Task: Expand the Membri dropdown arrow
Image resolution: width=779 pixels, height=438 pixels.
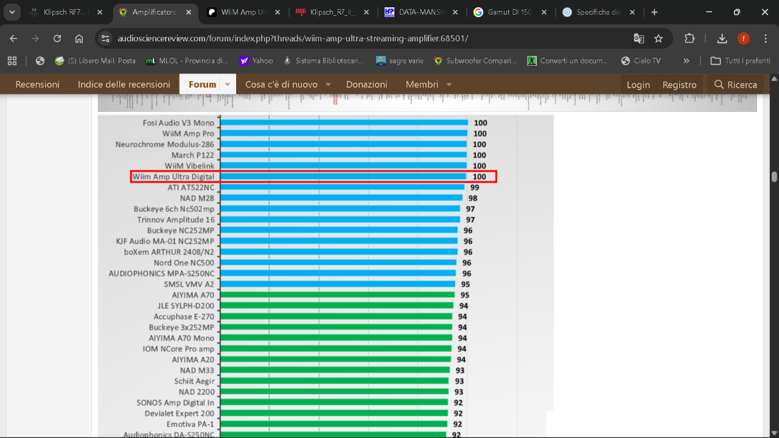Action: tap(449, 85)
